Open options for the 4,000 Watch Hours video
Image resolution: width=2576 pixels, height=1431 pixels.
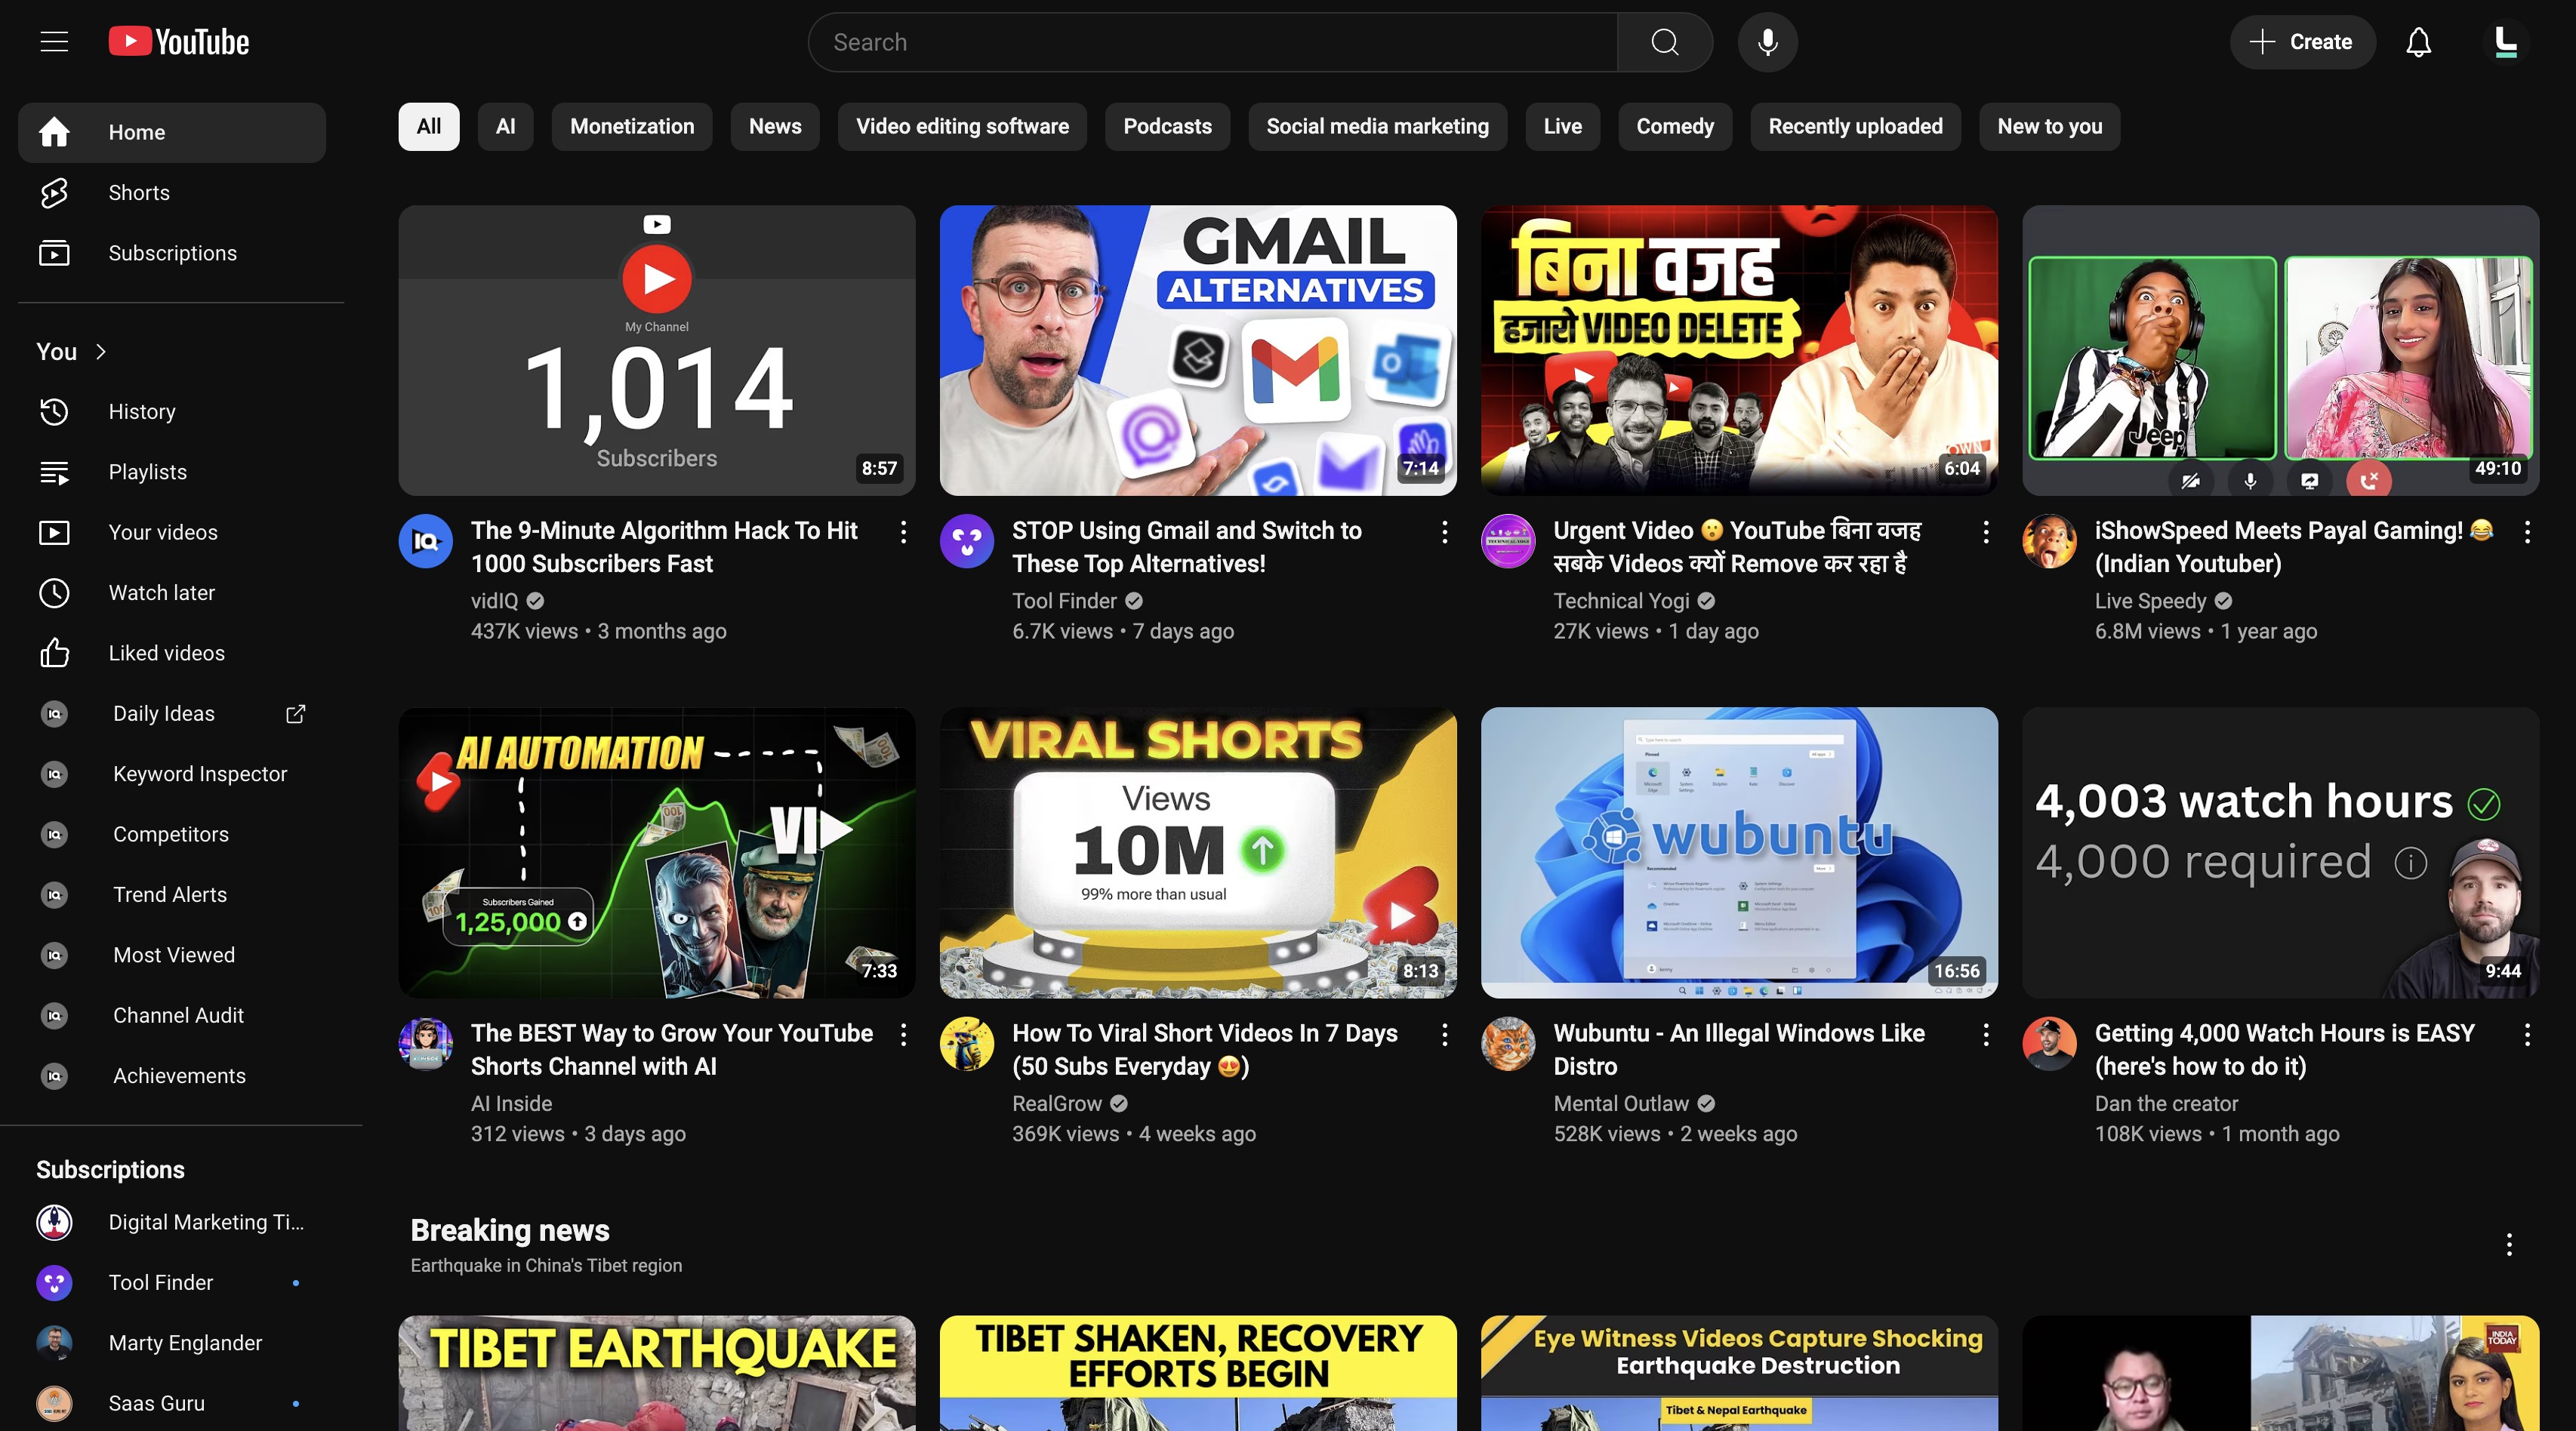click(x=2527, y=1036)
